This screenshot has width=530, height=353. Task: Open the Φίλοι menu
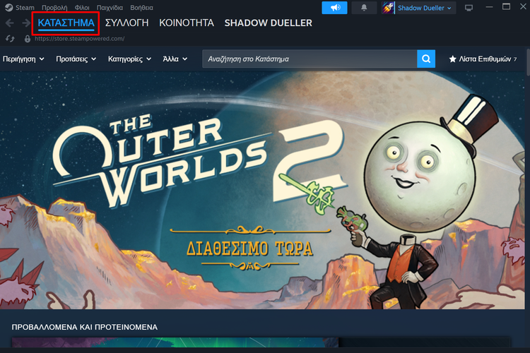click(82, 8)
